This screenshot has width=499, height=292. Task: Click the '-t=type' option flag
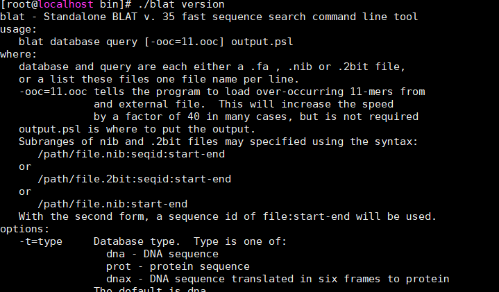pos(41,242)
